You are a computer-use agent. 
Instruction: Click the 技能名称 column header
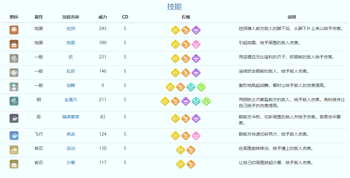[71, 17]
